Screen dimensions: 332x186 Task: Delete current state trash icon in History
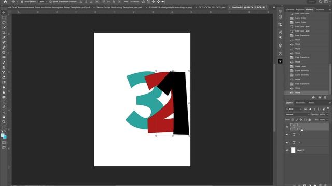(x=325, y=97)
